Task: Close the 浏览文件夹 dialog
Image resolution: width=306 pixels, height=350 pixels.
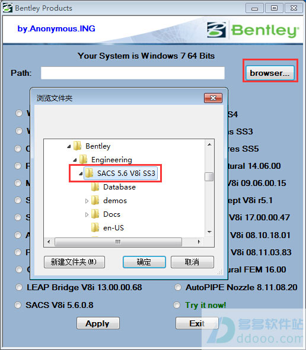Action: click(x=213, y=98)
